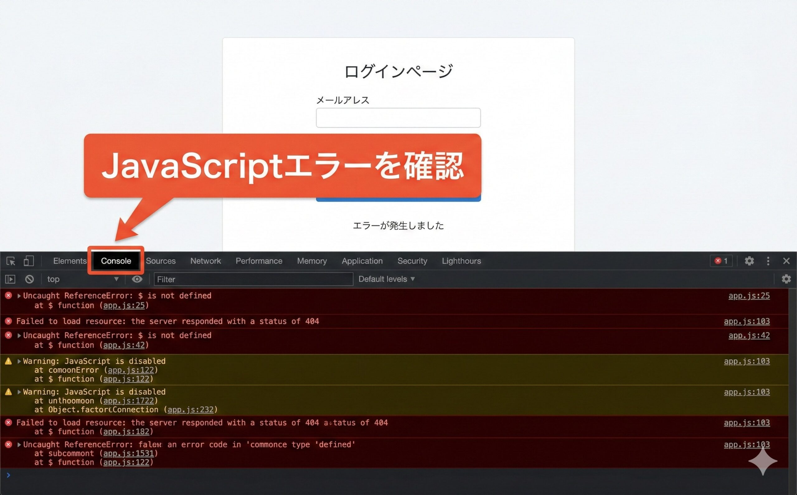797x495 pixels.
Task: Activate the inspect element picker icon
Action: 11,261
